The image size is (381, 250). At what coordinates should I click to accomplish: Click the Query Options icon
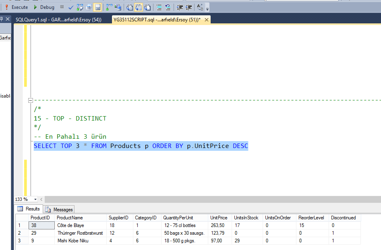click(89, 7)
